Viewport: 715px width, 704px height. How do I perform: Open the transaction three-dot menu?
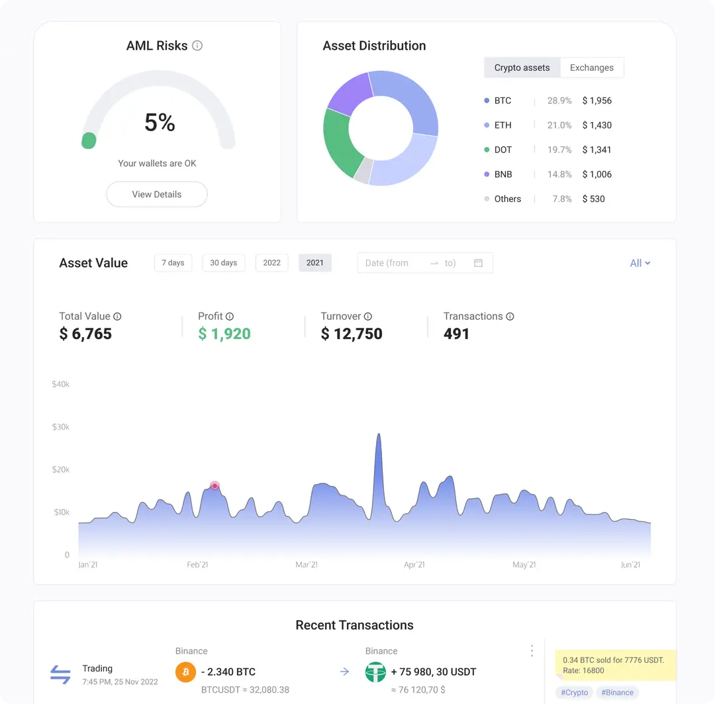[532, 651]
